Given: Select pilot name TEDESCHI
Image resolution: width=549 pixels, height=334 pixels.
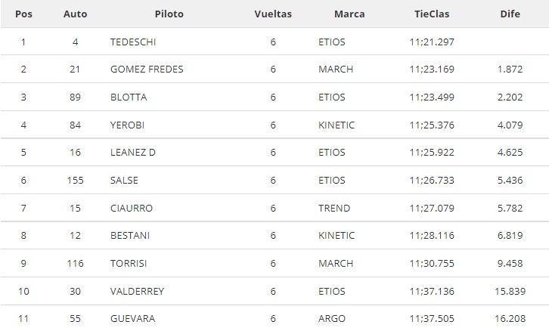Looking at the screenshot, I should coord(133,42).
